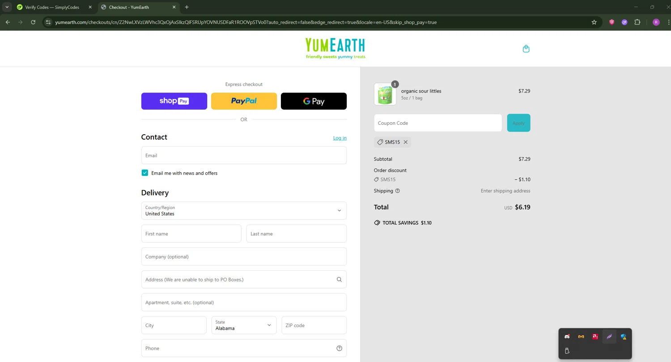
Task: Click the First name field
Action: [191, 234]
